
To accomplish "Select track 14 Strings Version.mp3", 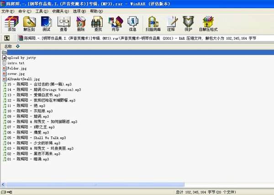I will tap(44, 90).
